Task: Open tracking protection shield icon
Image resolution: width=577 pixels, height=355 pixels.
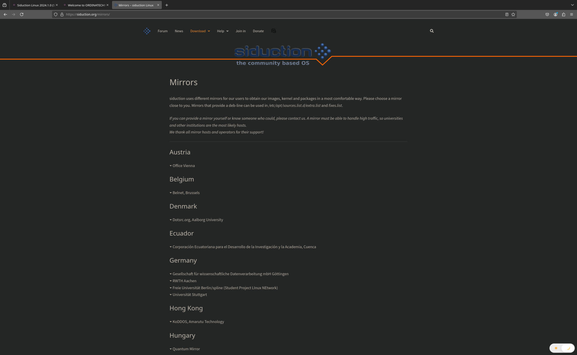Action: [x=56, y=14]
